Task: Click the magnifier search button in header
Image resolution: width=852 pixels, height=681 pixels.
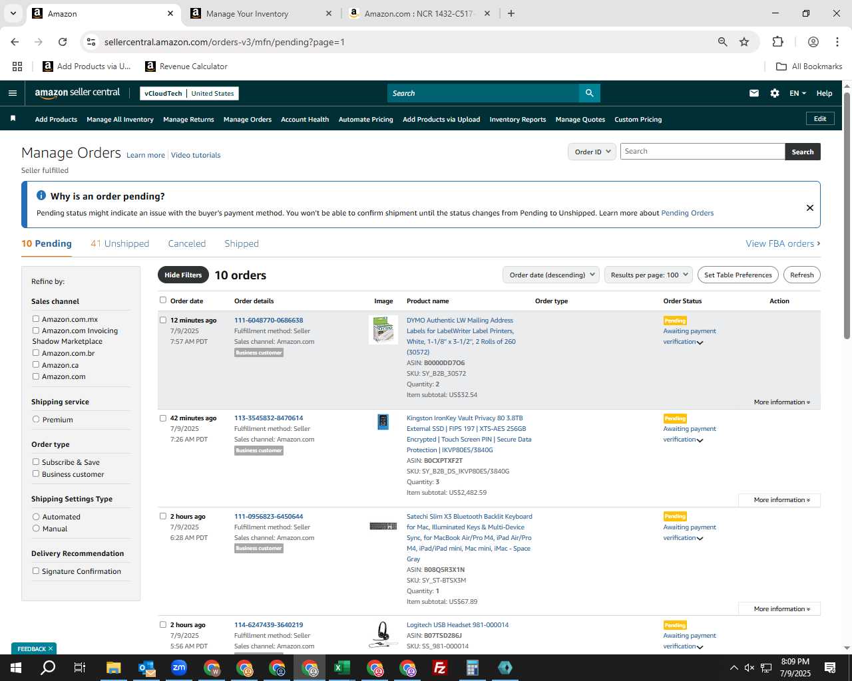Action: (x=590, y=93)
